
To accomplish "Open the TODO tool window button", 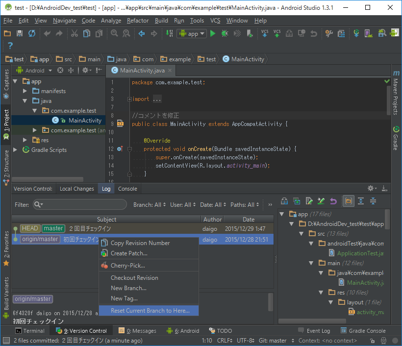I will (221, 331).
